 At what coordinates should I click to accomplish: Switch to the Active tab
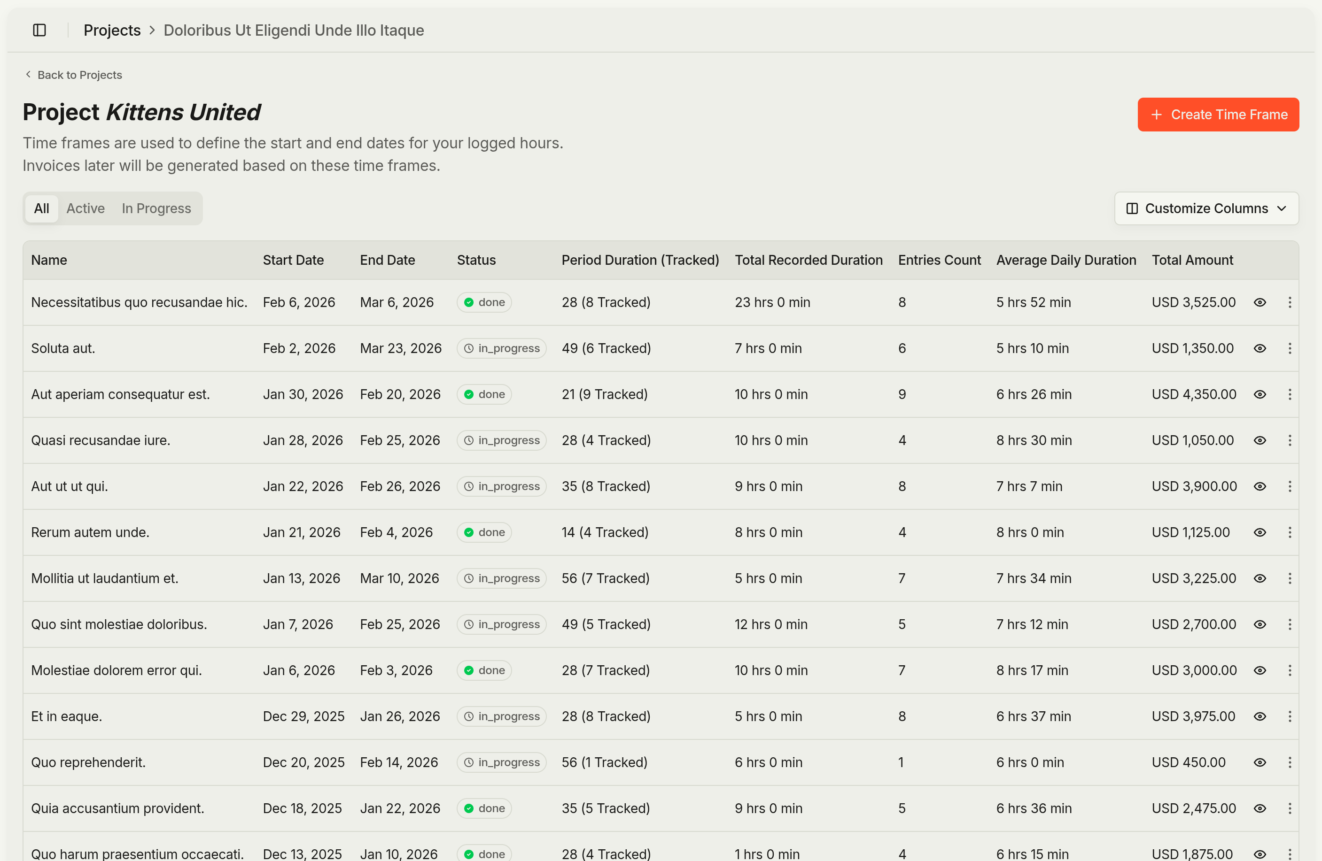(x=86, y=208)
